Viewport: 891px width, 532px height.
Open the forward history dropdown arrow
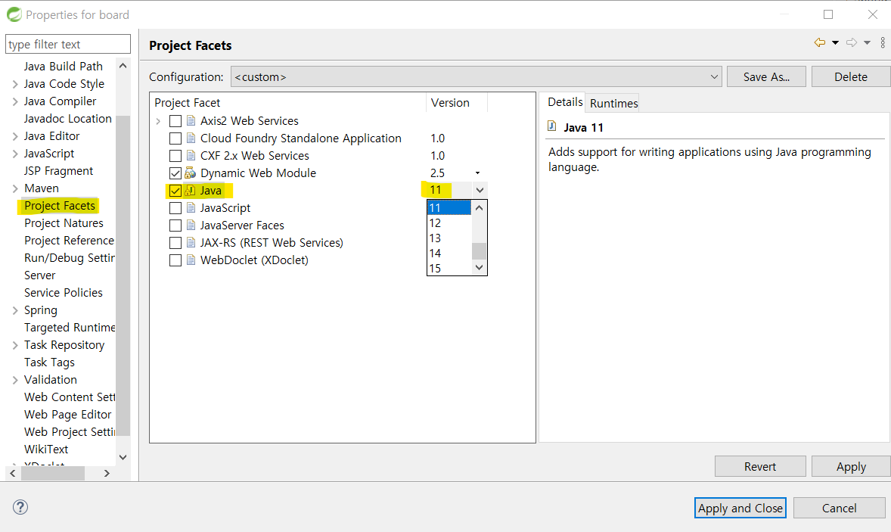tap(867, 42)
